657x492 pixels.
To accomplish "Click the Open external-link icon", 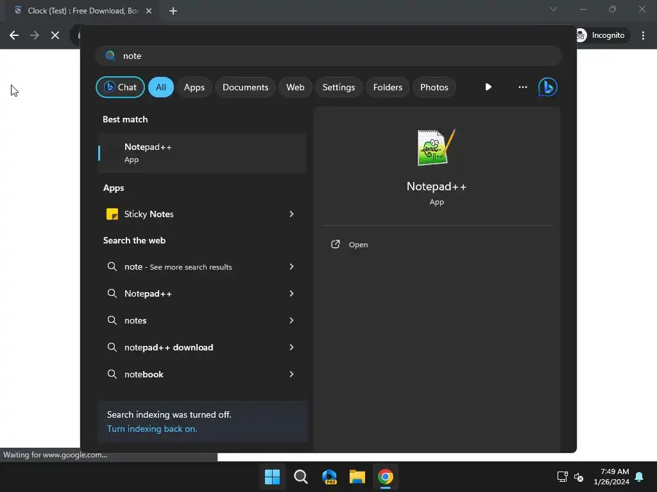I will coord(335,244).
